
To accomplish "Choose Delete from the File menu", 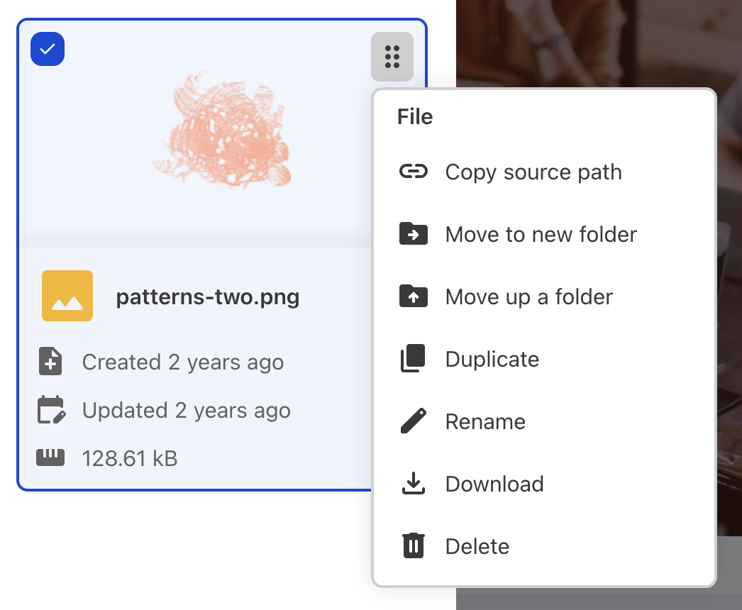I will coord(477,546).
